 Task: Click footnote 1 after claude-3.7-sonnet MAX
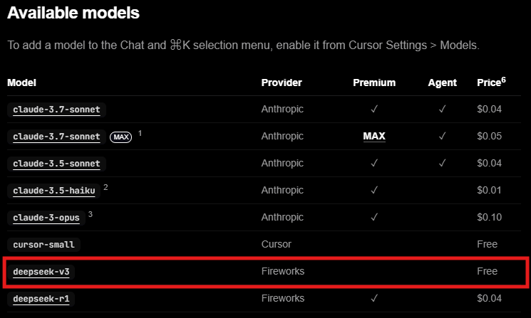pyautogui.click(x=140, y=133)
